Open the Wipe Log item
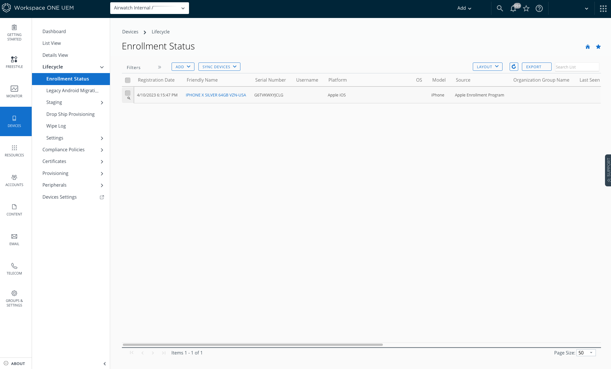 (56, 126)
